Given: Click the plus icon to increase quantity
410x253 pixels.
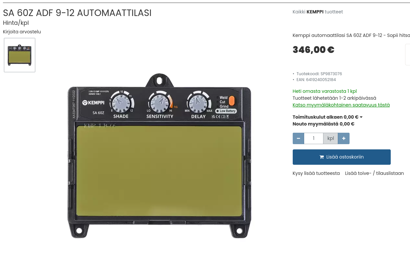Looking at the screenshot, I should point(344,138).
